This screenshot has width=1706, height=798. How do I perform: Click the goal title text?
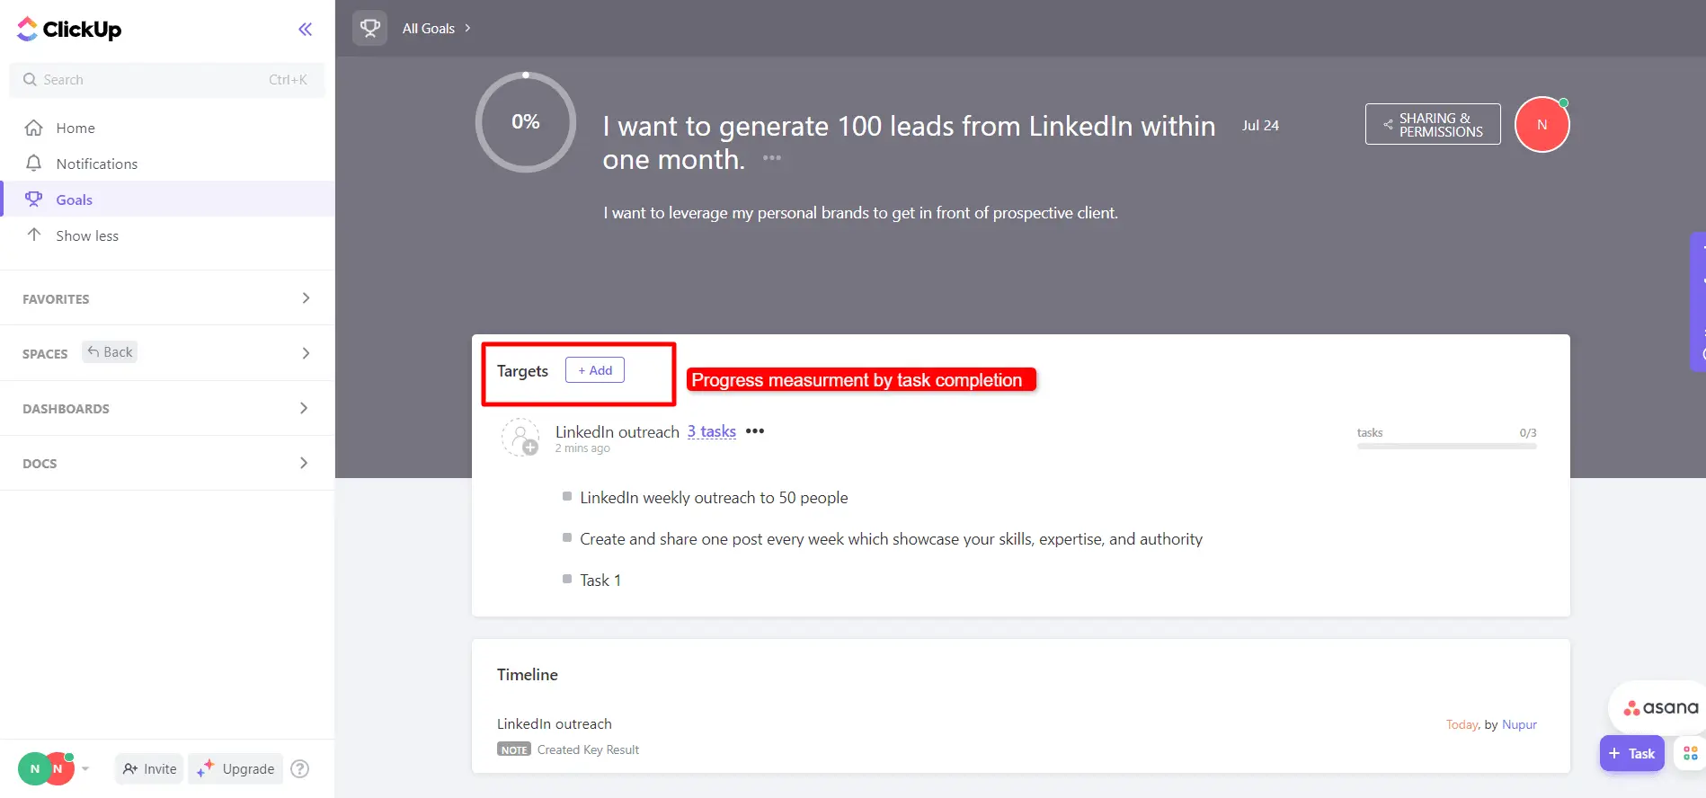[x=909, y=143]
